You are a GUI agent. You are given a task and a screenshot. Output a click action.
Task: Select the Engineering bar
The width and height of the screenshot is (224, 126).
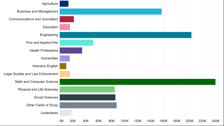point(125,35)
